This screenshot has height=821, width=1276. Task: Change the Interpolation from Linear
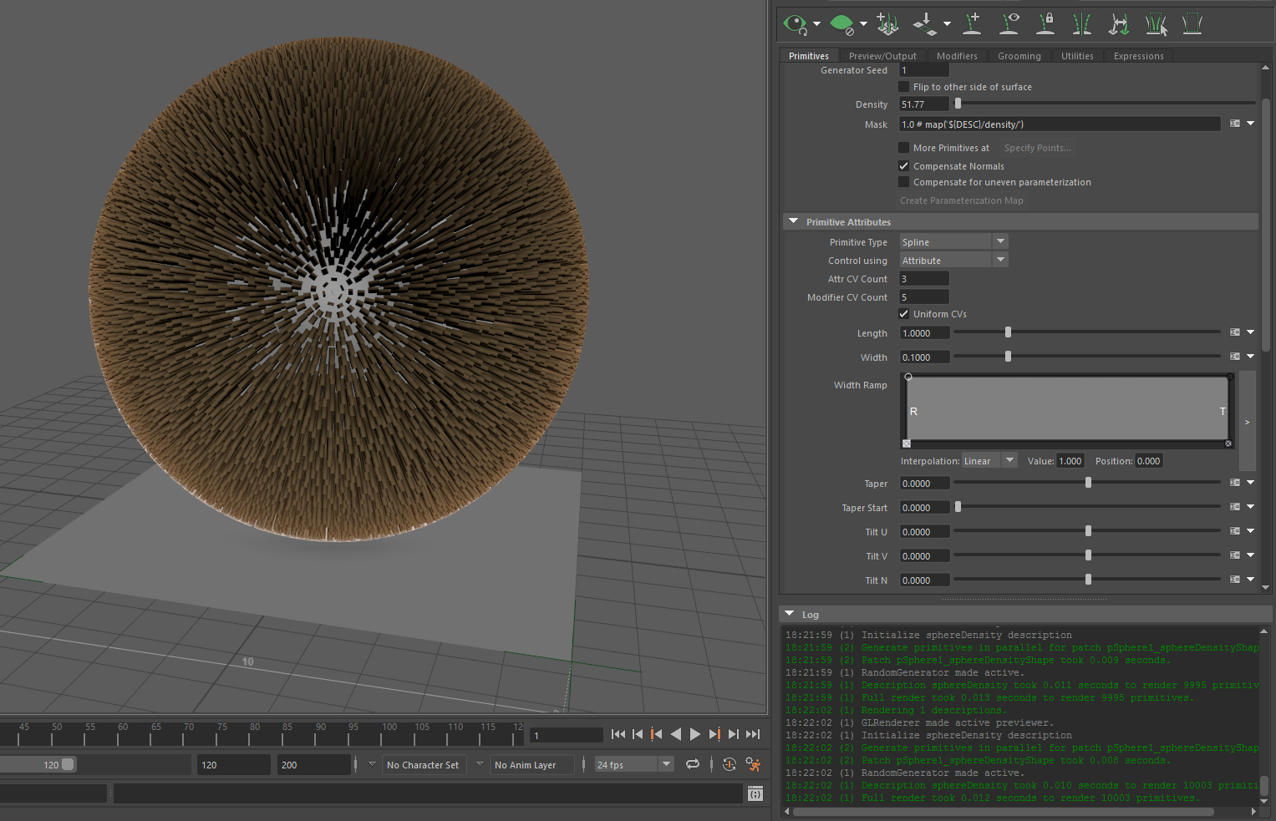click(1009, 460)
